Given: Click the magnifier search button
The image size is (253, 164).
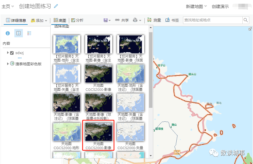Looking at the screenshot, I should coord(246,20).
